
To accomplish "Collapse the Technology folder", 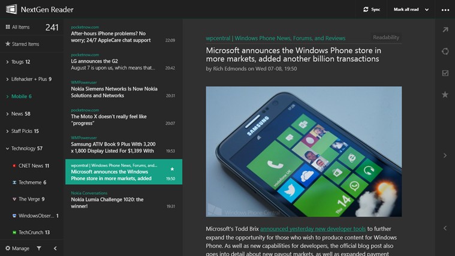I will tap(7, 149).
